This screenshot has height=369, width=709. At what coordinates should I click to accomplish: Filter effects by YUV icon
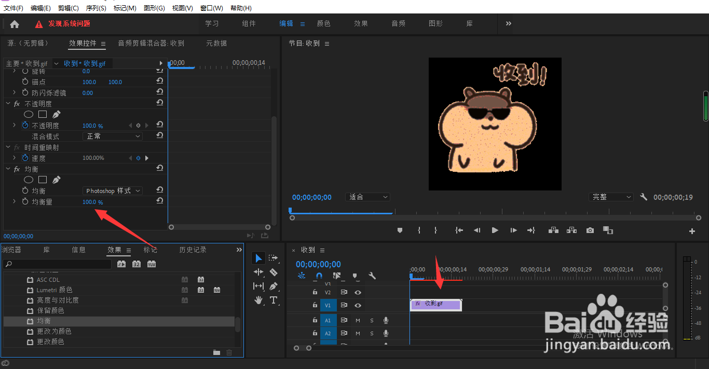coord(152,264)
